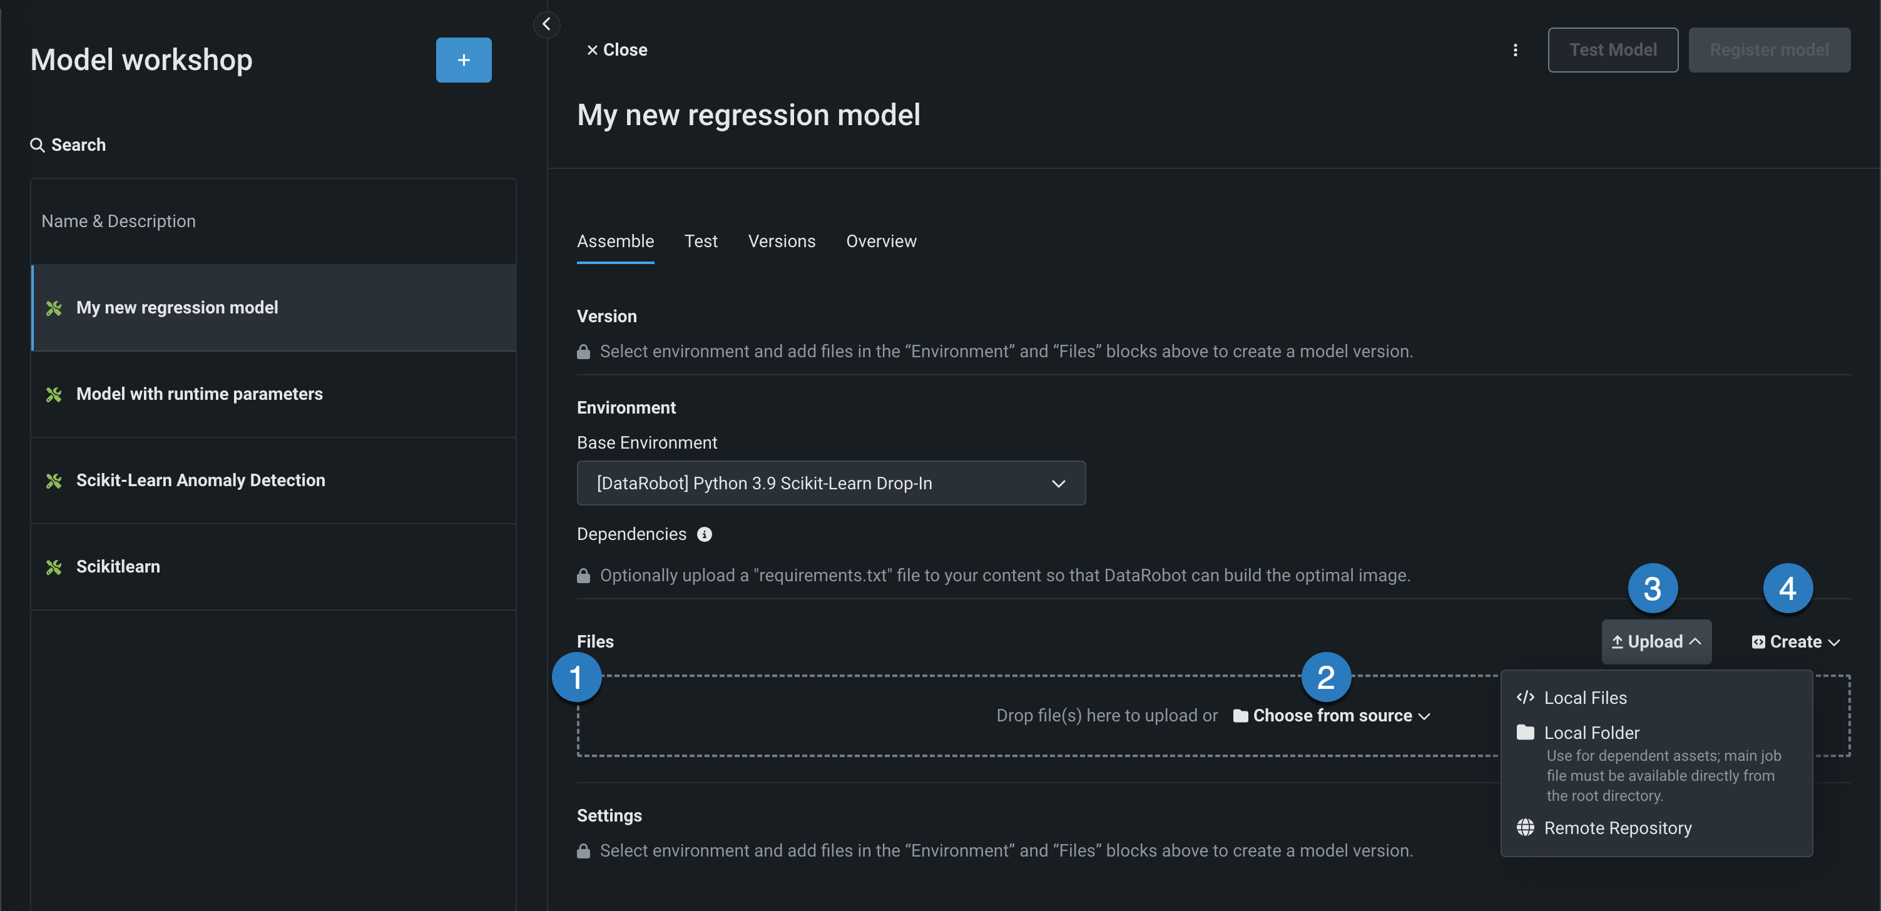Screen dimensions: 1881x911
Task: Click the Close link
Action: (x=617, y=49)
